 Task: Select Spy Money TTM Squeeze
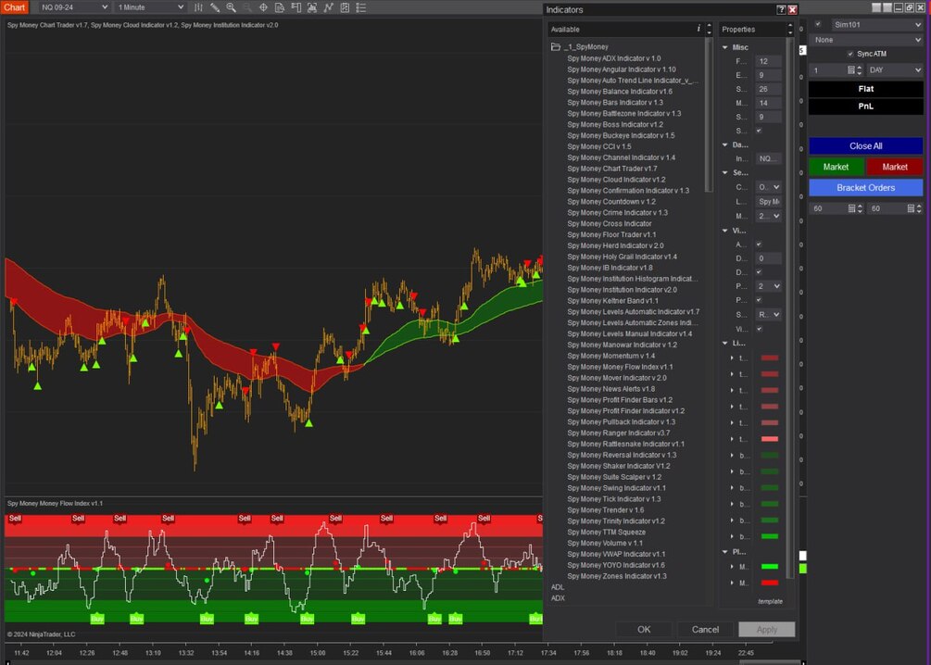(x=606, y=532)
